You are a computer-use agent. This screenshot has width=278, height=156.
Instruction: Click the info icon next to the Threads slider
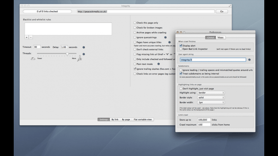pos(84,53)
